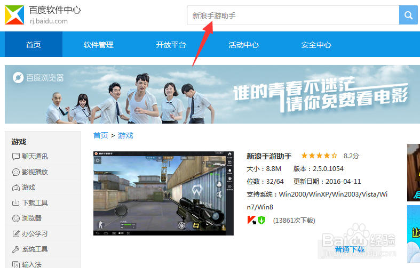Open the 影视播放 category

coord(35,172)
